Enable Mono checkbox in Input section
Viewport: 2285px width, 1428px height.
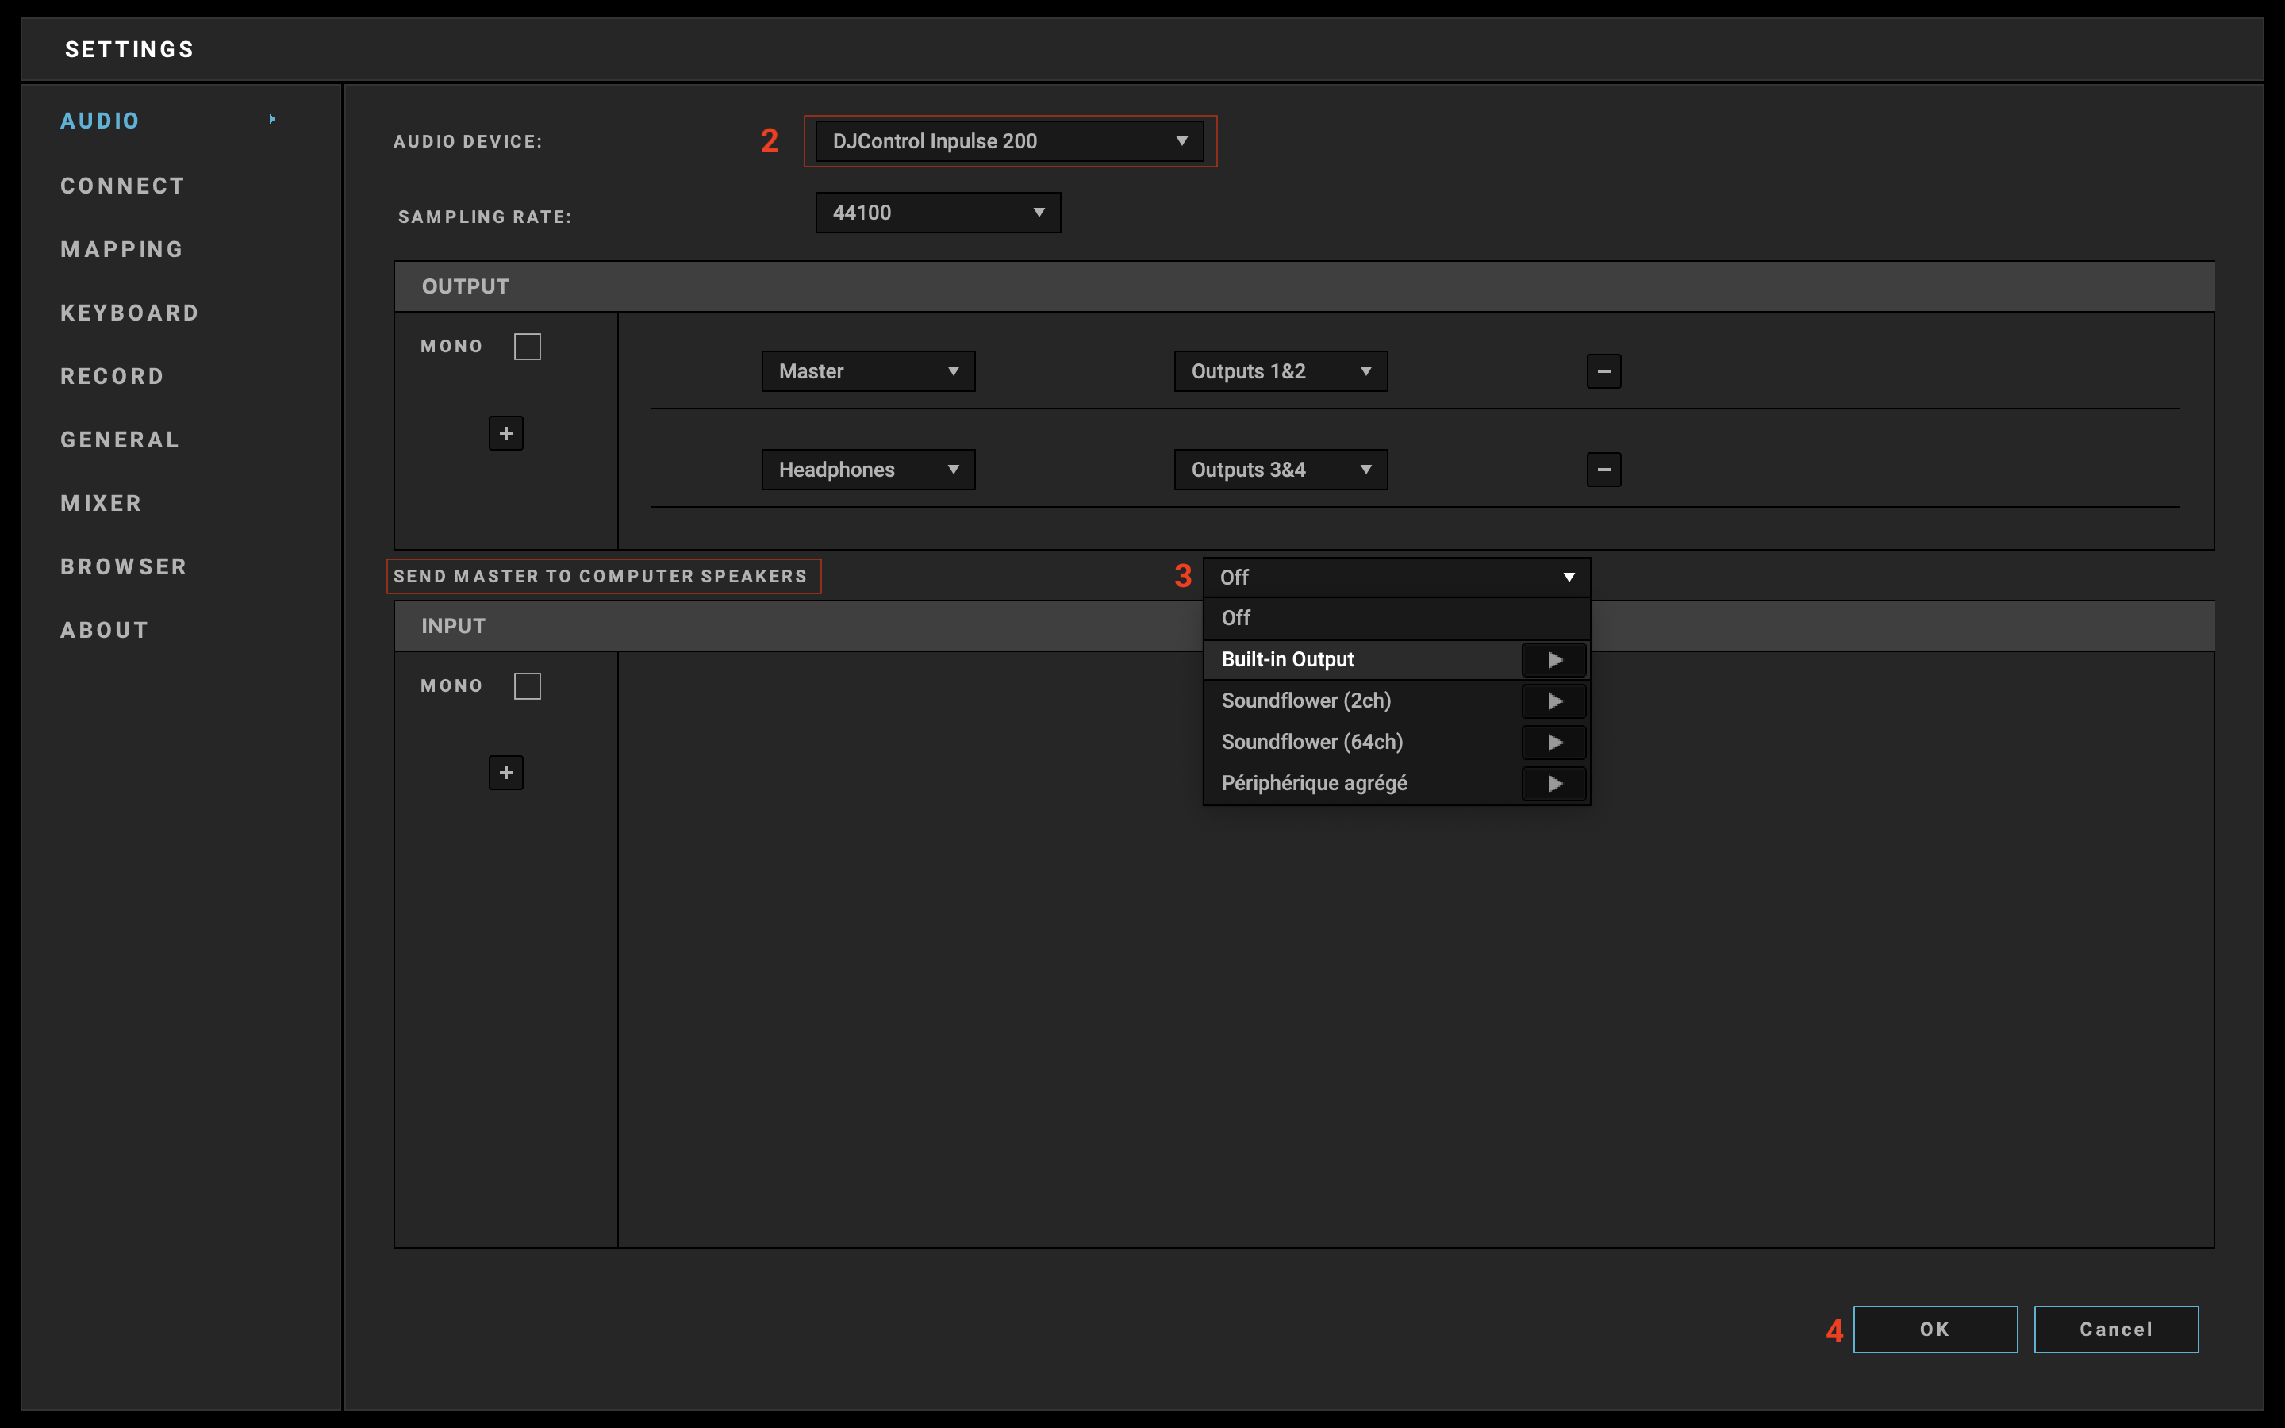(527, 685)
